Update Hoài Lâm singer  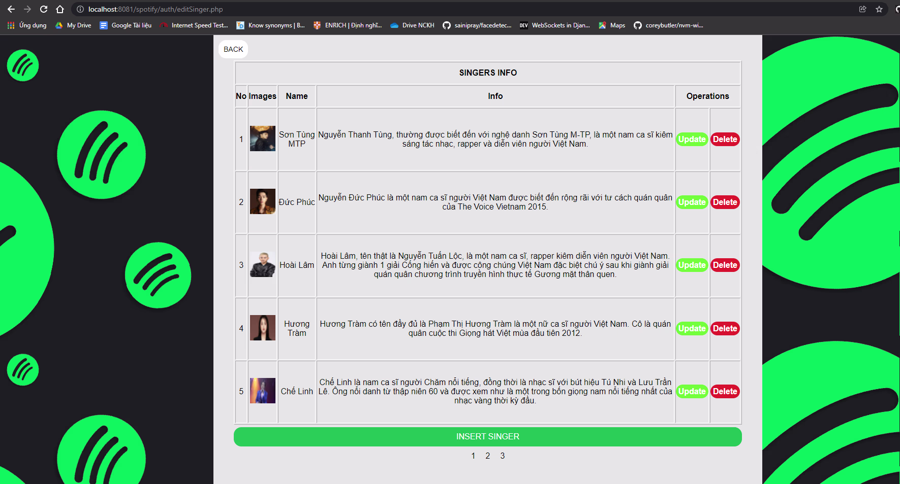tap(692, 265)
